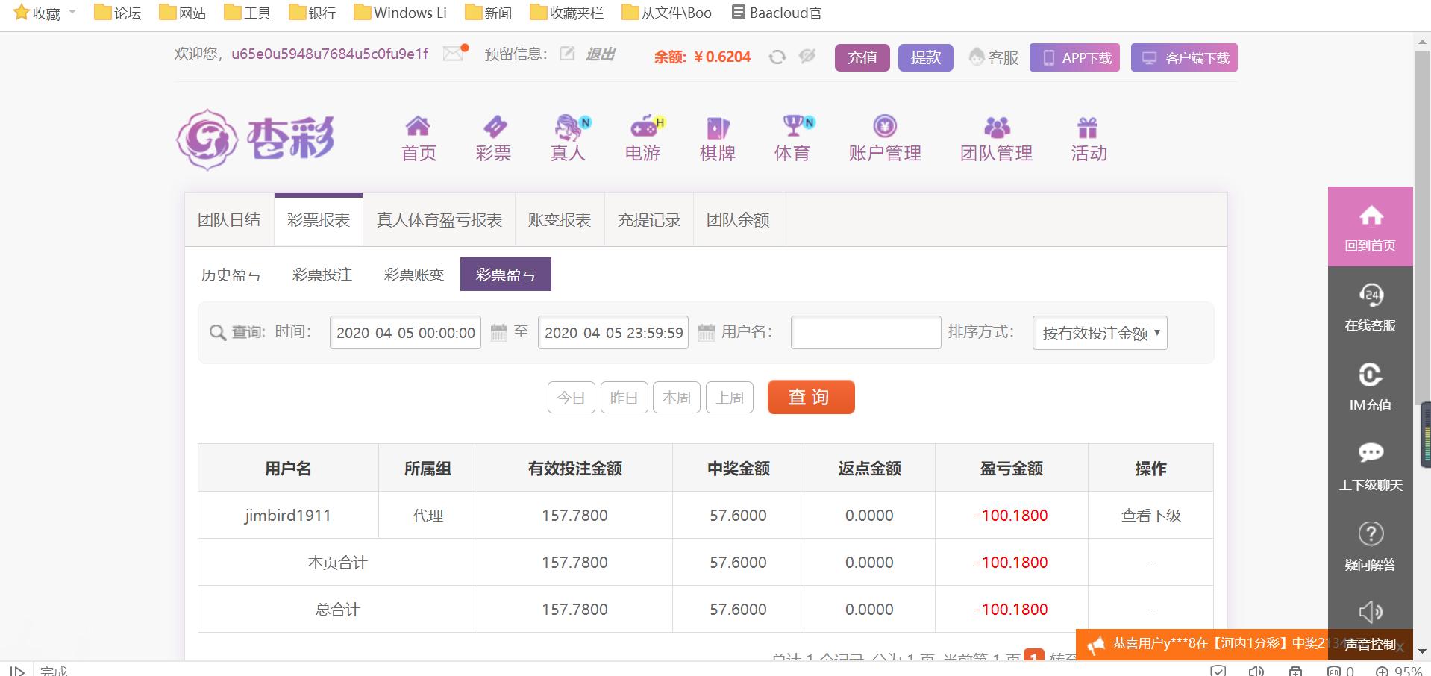Open 账户管理 account management icon
This screenshot has height=676, width=1431.
[x=885, y=125]
